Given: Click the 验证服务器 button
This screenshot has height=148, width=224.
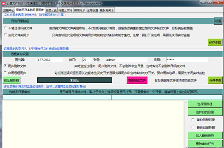Looking at the screenshot, I should 11,80.
